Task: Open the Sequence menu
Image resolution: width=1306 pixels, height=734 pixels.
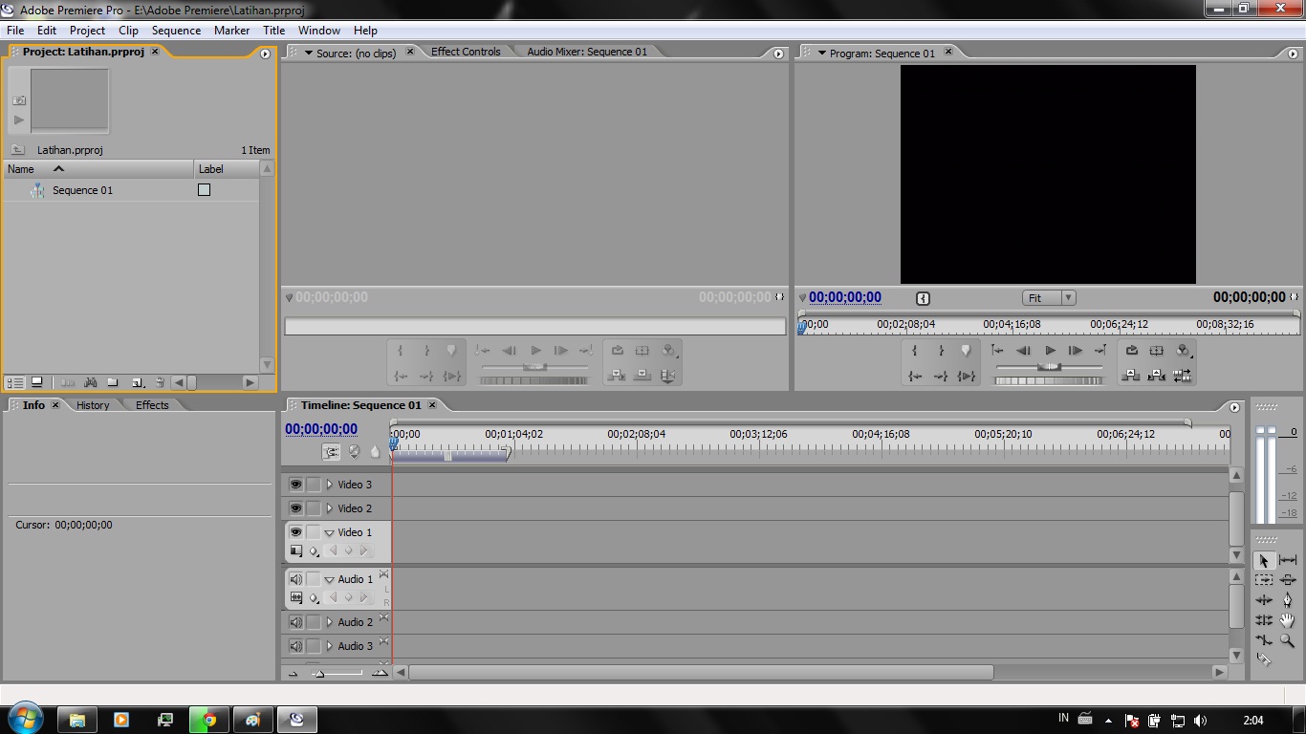Action: (x=177, y=31)
